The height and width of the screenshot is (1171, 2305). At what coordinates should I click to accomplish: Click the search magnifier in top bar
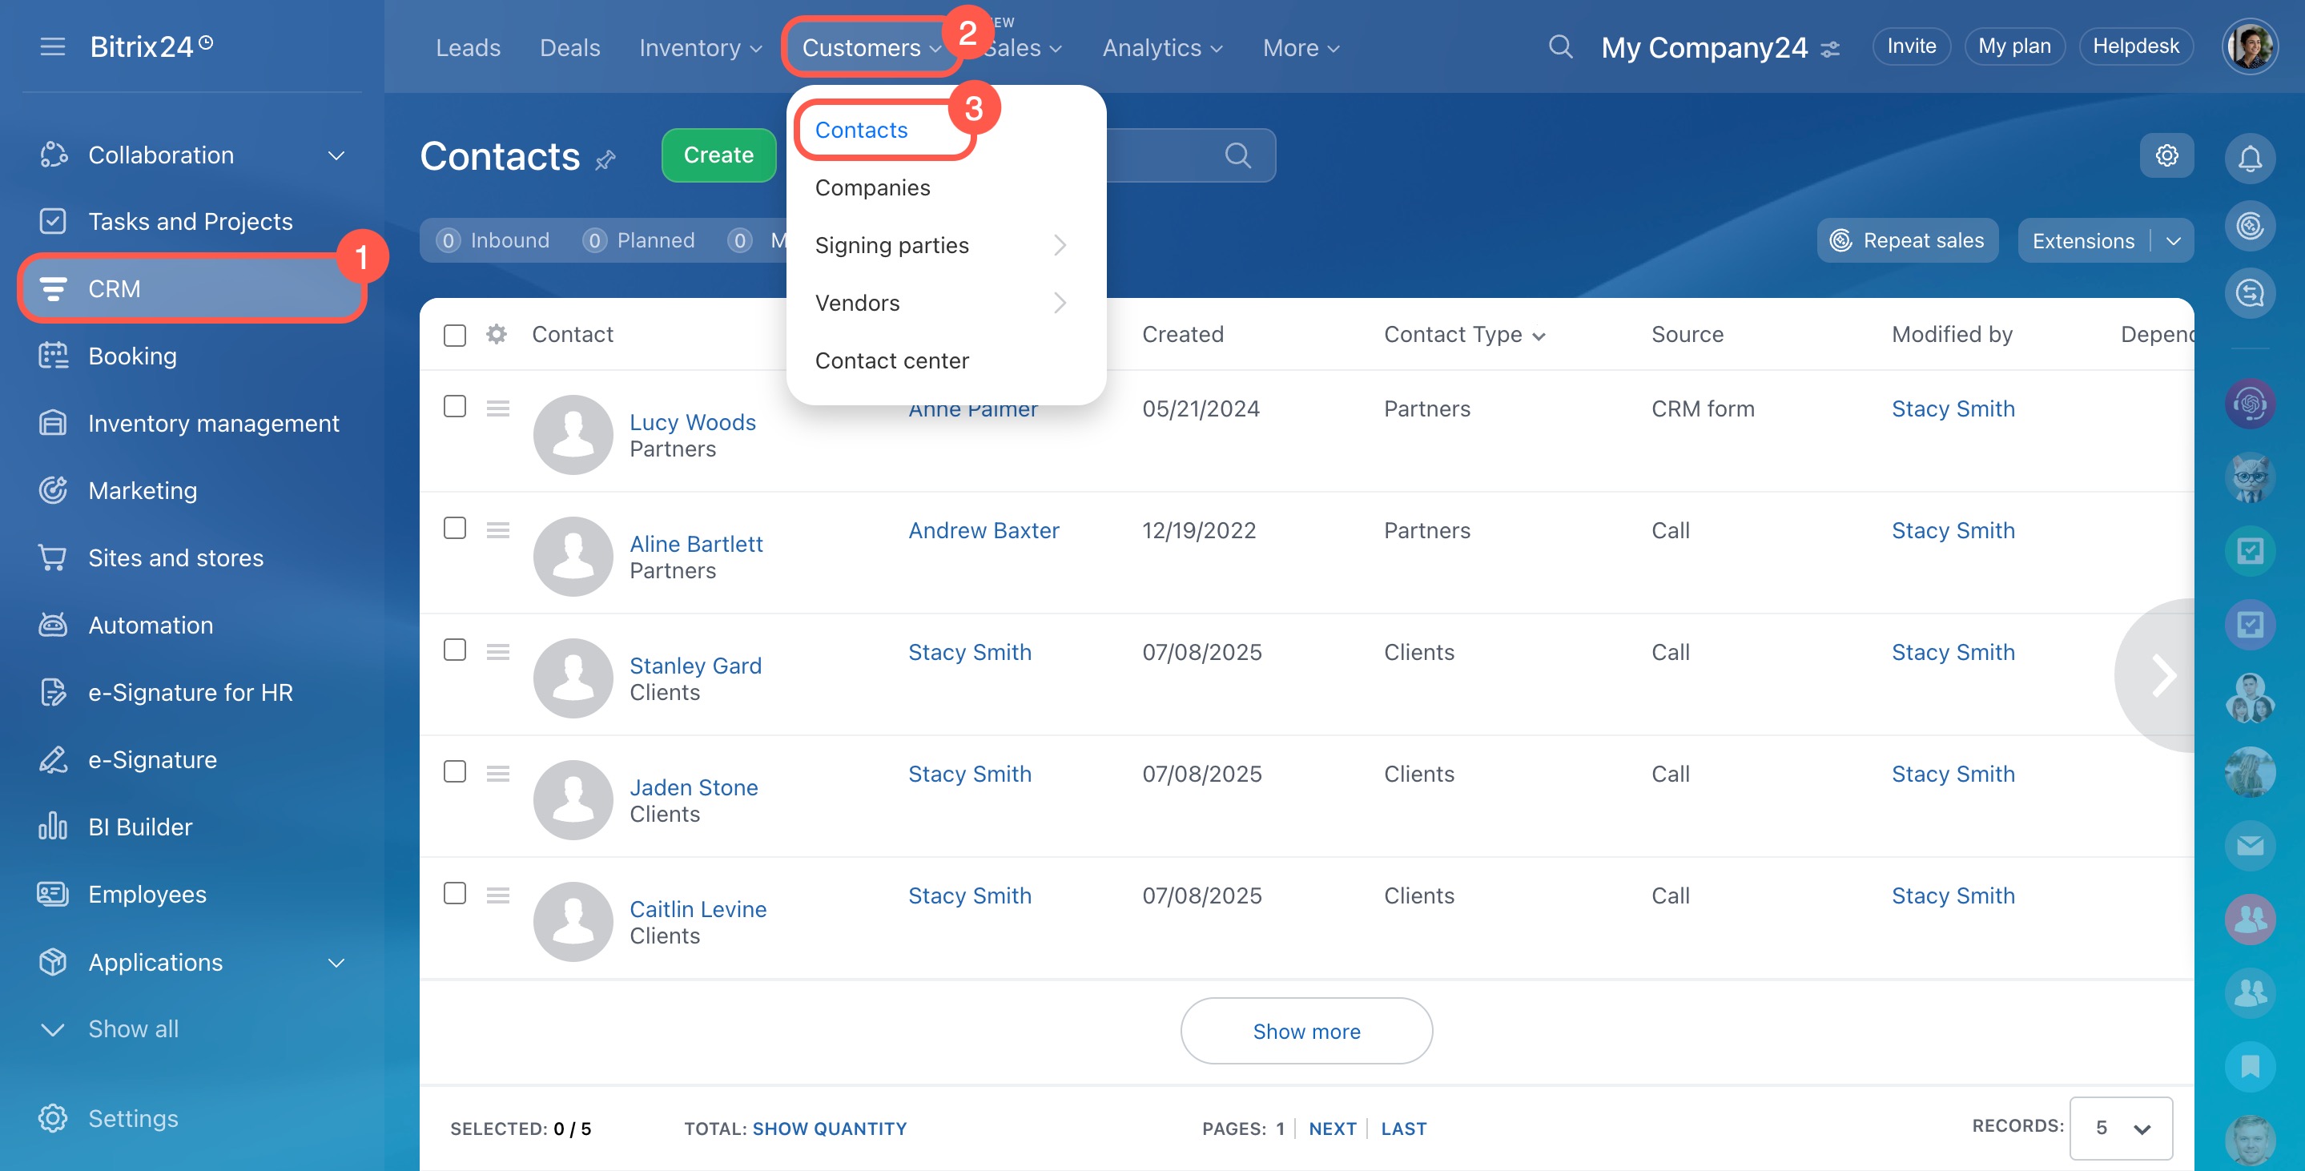[1559, 46]
